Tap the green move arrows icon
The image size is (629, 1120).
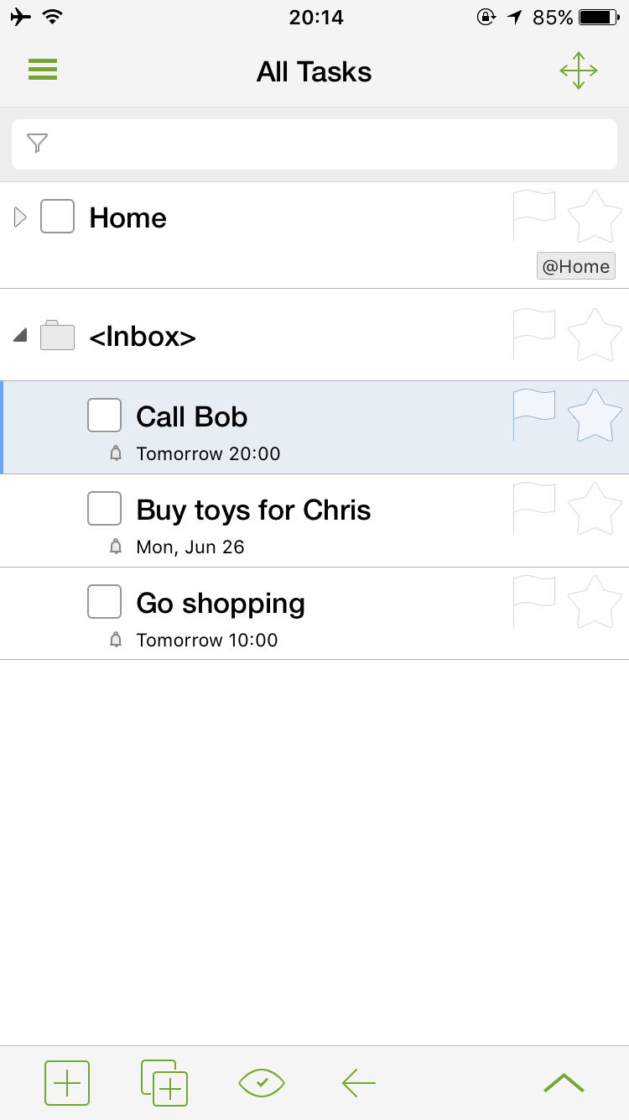(579, 71)
